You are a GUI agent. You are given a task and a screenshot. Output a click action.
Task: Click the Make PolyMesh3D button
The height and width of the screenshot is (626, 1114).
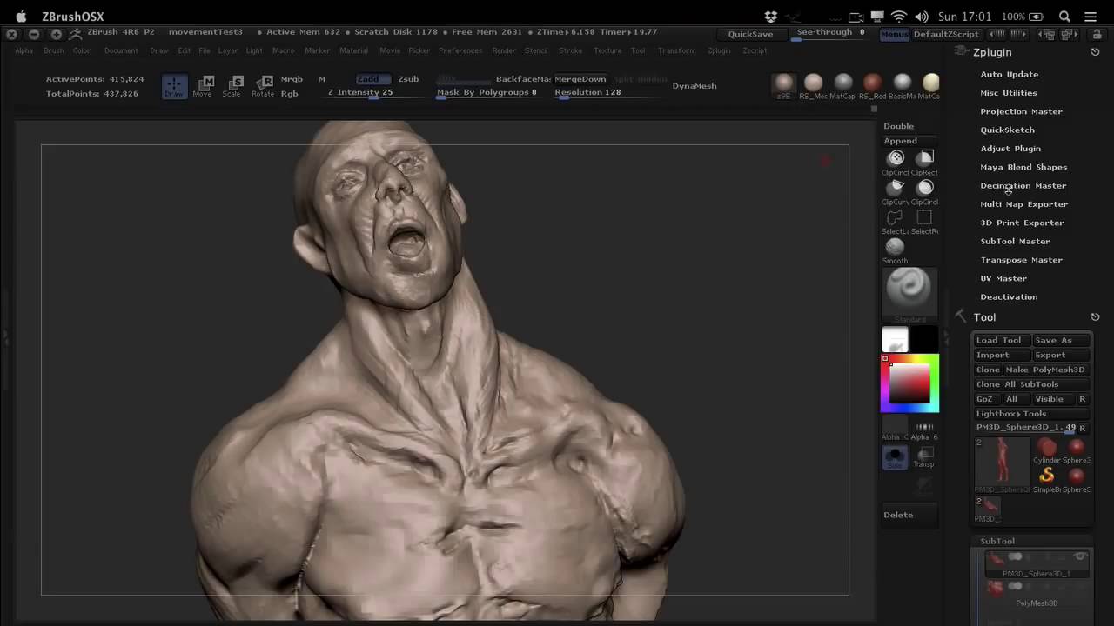click(1045, 370)
